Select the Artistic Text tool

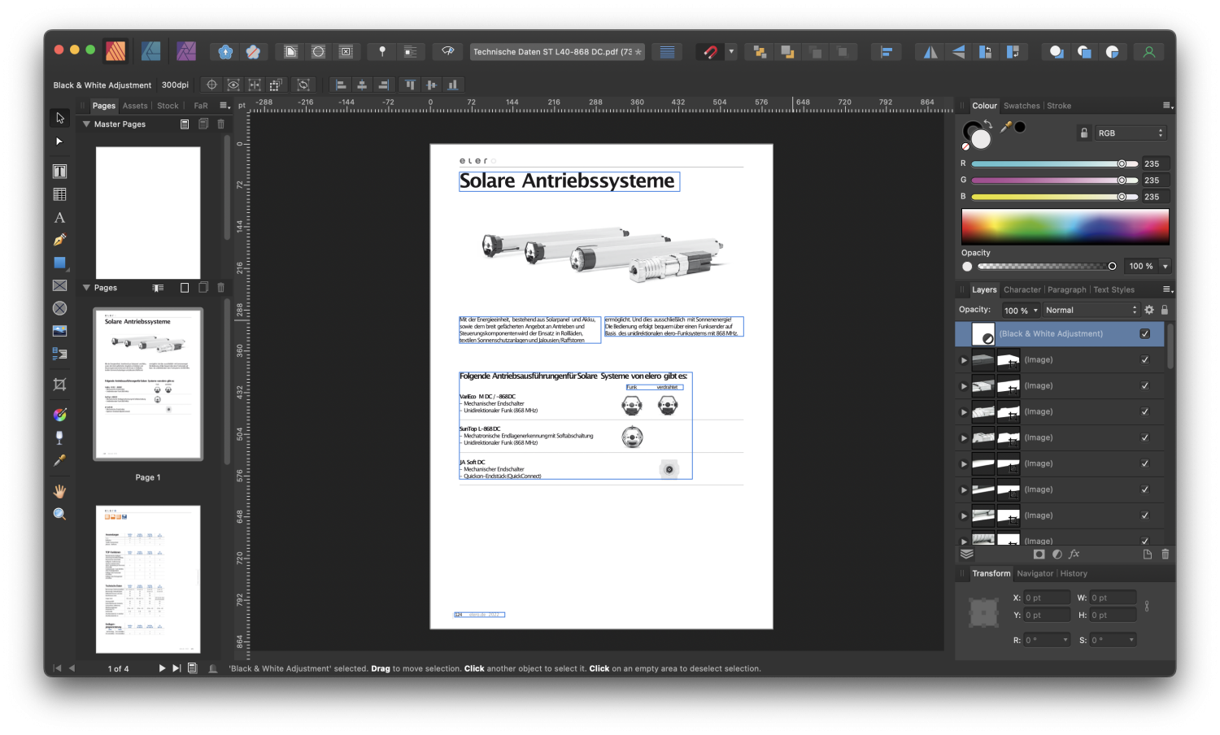pyautogui.click(x=59, y=217)
